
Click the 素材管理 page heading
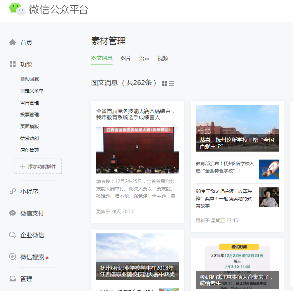coord(109,41)
